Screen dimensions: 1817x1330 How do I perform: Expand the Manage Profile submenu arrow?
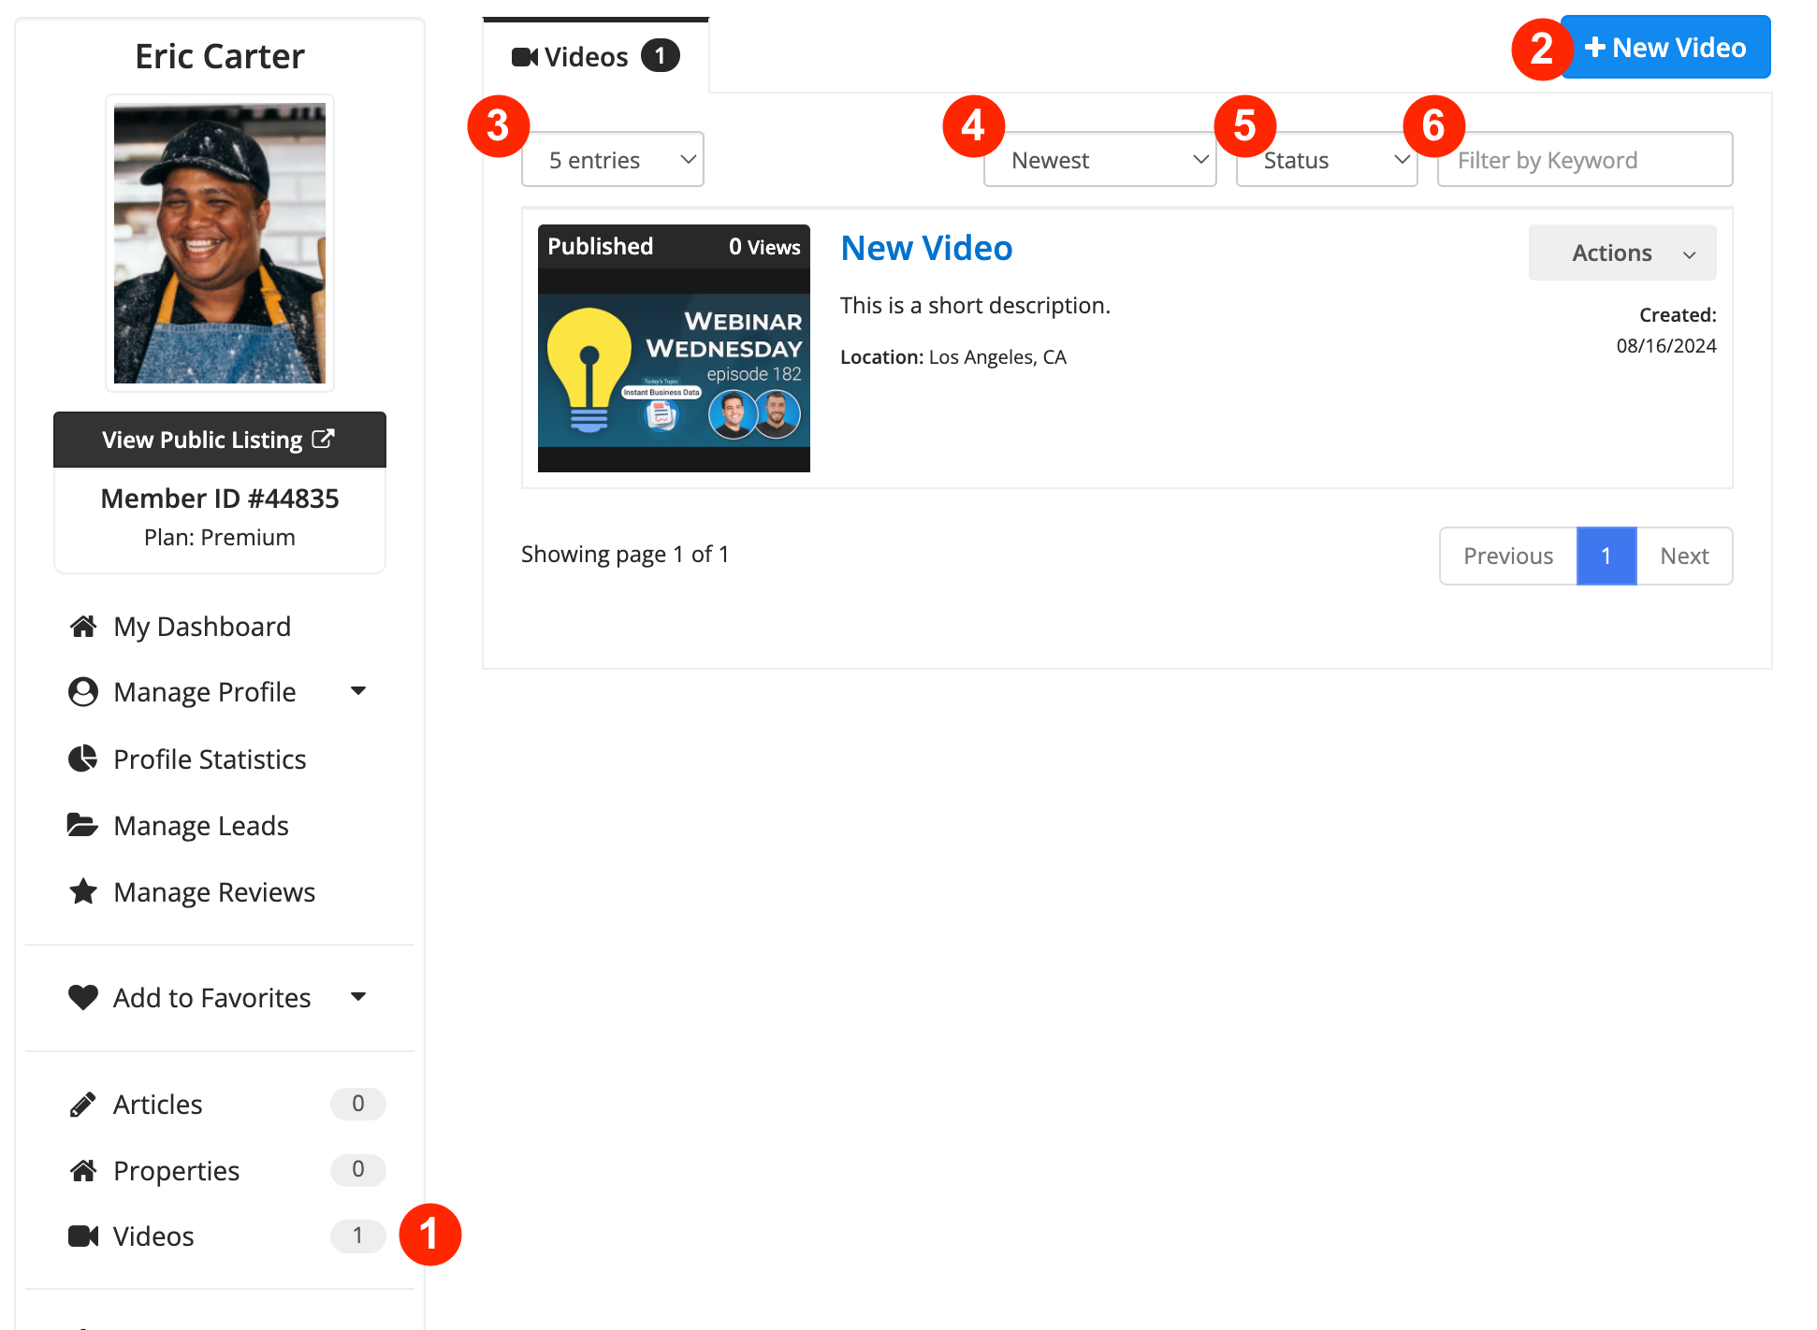pyautogui.click(x=358, y=691)
